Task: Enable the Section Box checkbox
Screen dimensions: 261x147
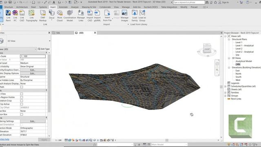Action: (22, 114)
